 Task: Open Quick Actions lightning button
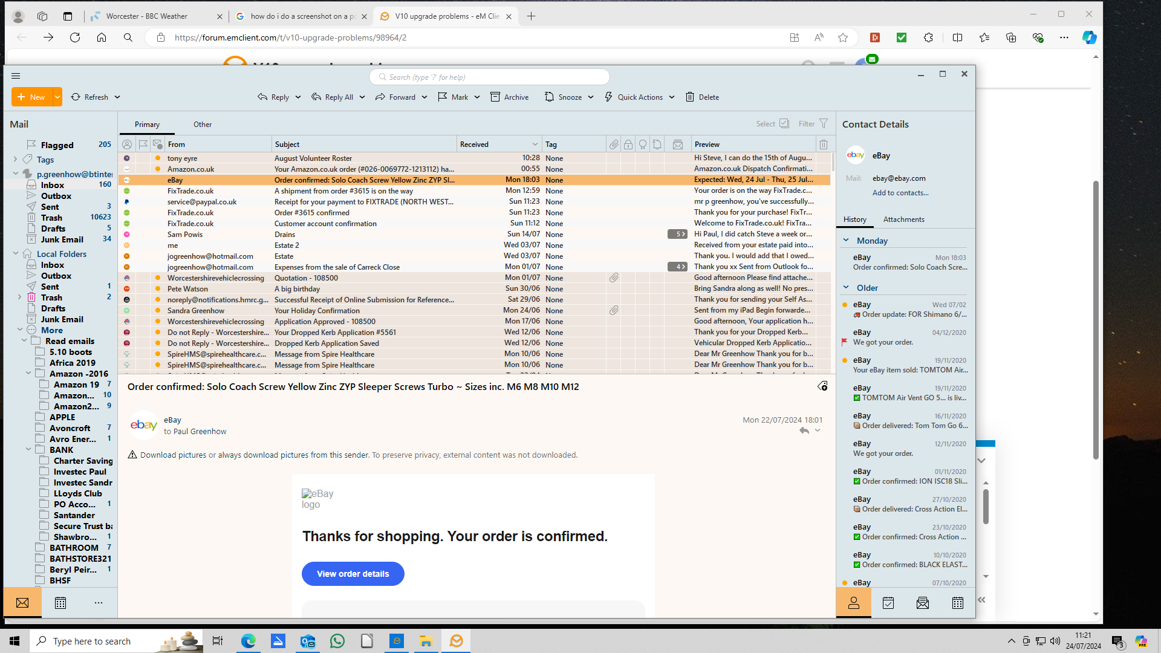[x=633, y=97]
